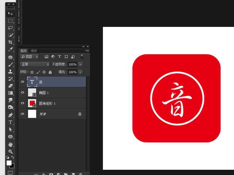The height and width of the screenshot is (175, 234).
Task: Open the 正常 blend mode dropdown
Action: click(x=35, y=64)
